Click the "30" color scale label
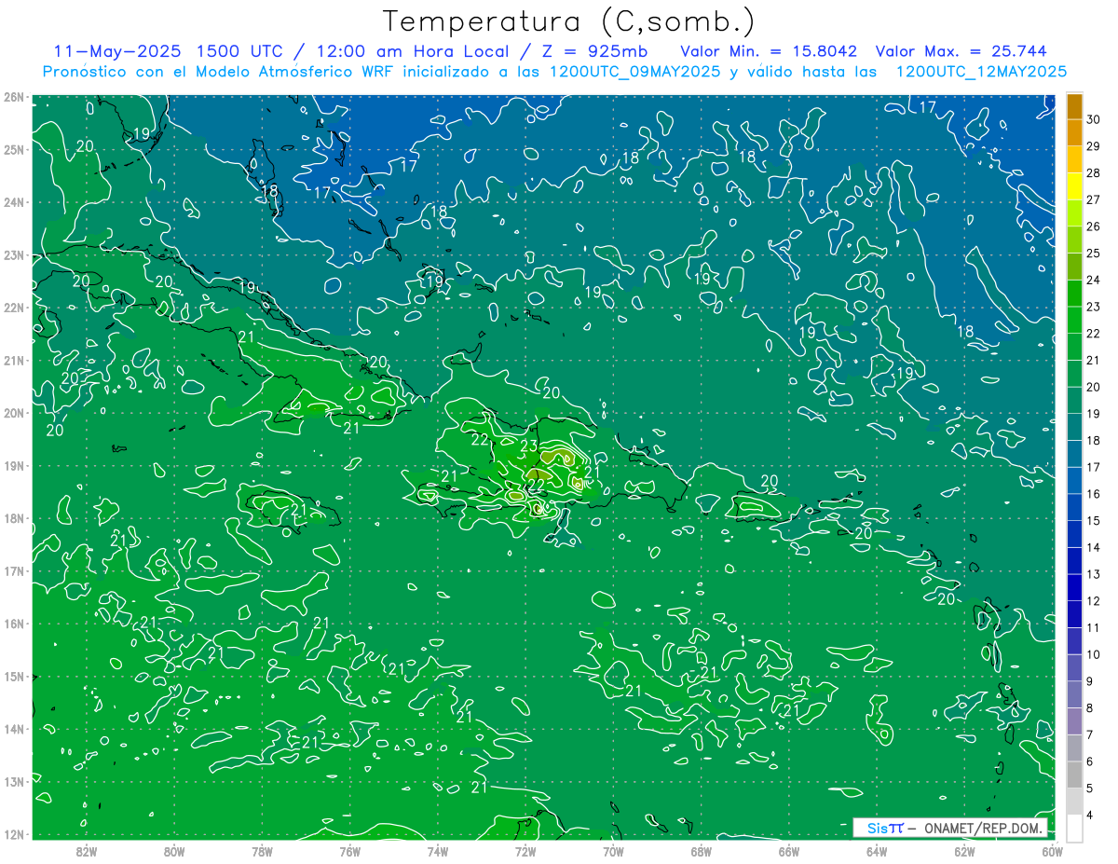The width and height of the screenshot is (1118, 864). (1094, 119)
